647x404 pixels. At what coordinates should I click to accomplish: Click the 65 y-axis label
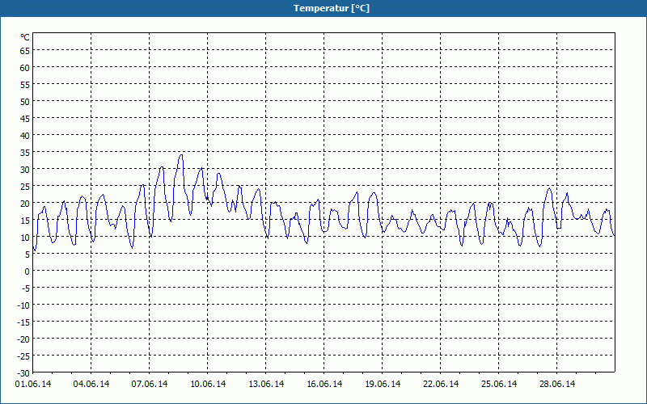tap(25, 51)
